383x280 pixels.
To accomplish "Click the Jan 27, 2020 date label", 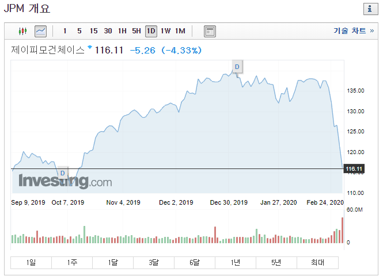I will point(279,202).
